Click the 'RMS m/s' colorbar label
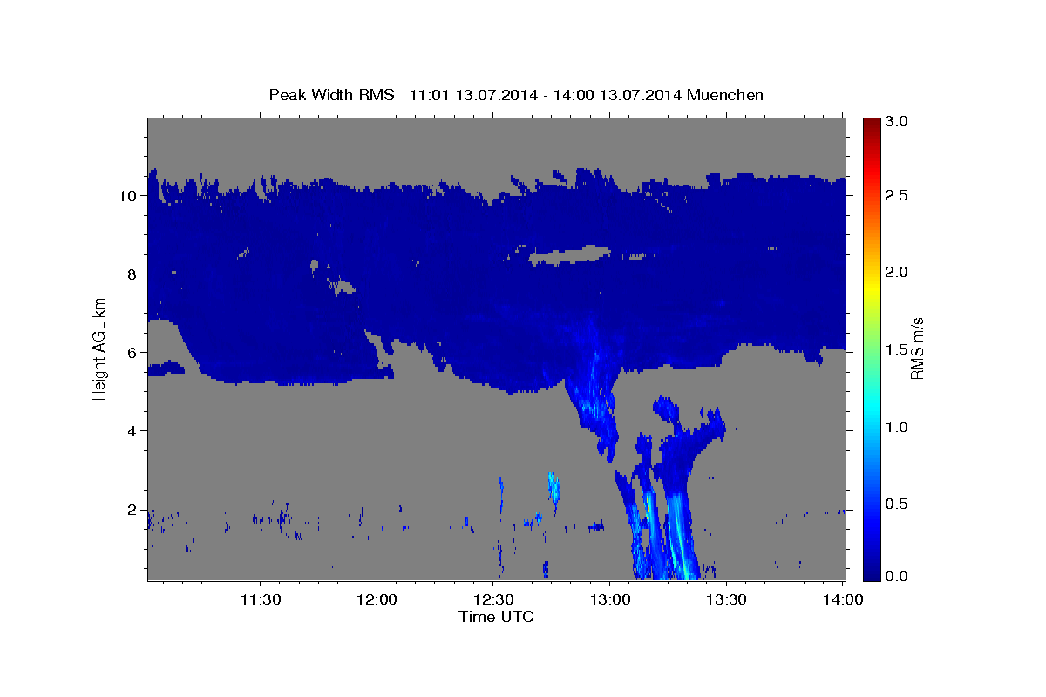The height and width of the screenshot is (697, 1046). pyautogui.click(x=917, y=349)
